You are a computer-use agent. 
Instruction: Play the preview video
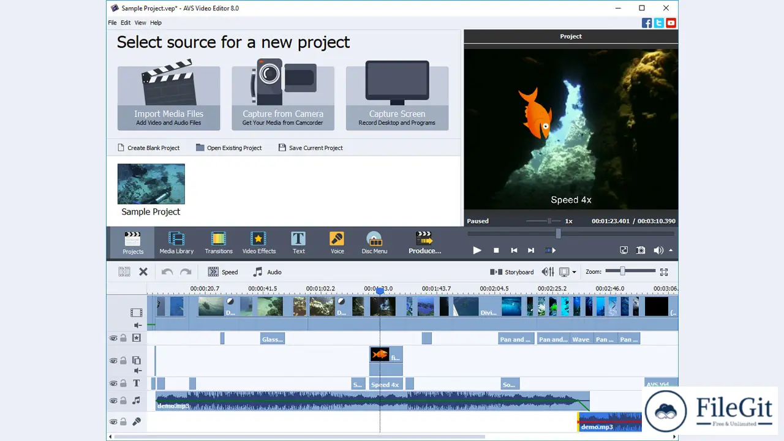click(477, 250)
